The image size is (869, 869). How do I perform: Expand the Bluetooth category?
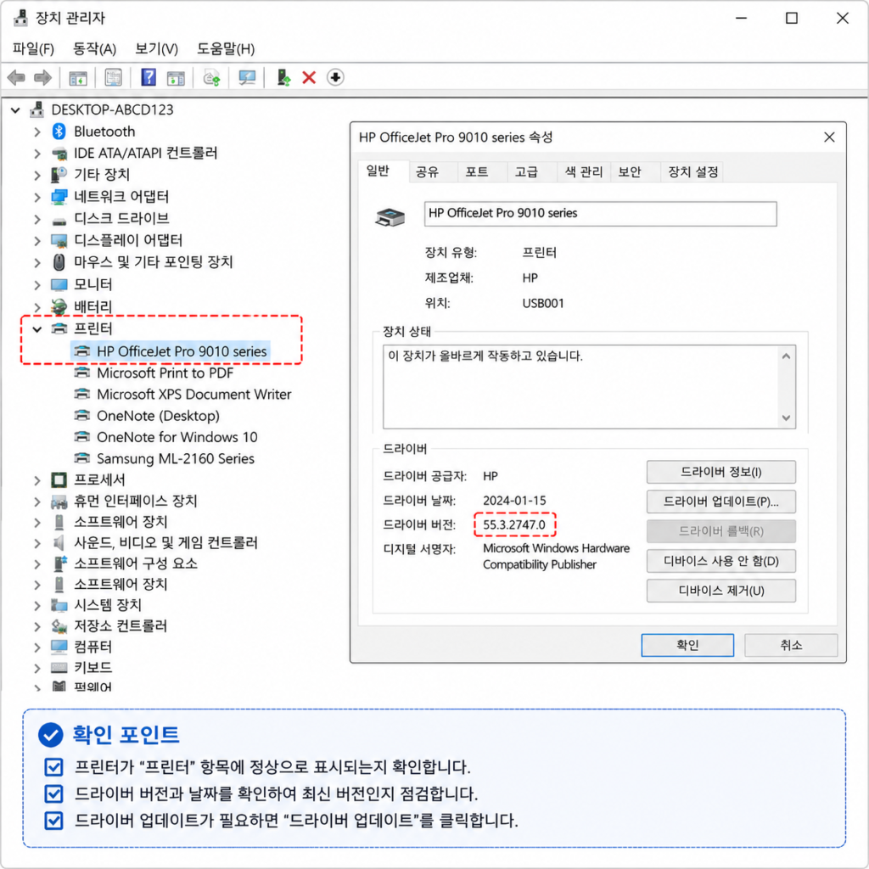37,132
